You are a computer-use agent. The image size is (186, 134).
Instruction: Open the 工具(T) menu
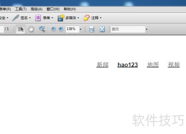(21, 9)
